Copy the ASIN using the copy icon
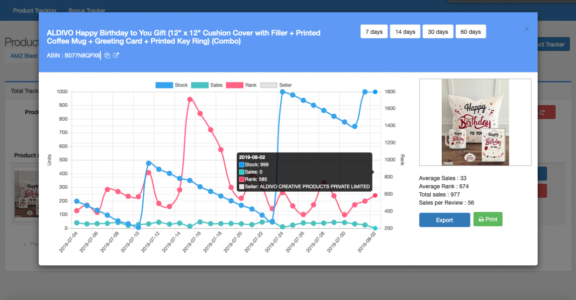The height and width of the screenshot is (300, 576). (x=107, y=55)
